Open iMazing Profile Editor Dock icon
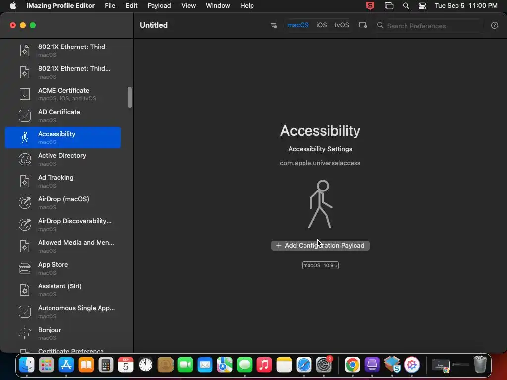 tap(411, 365)
